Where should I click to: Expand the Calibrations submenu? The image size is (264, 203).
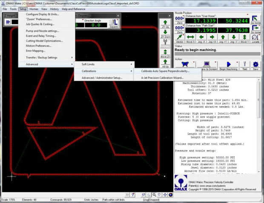[104, 71]
